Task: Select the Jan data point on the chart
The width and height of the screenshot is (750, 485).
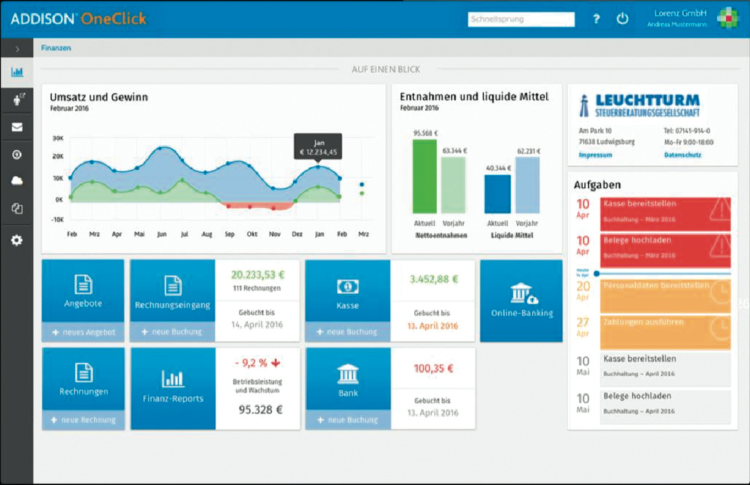Action: (318, 167)
